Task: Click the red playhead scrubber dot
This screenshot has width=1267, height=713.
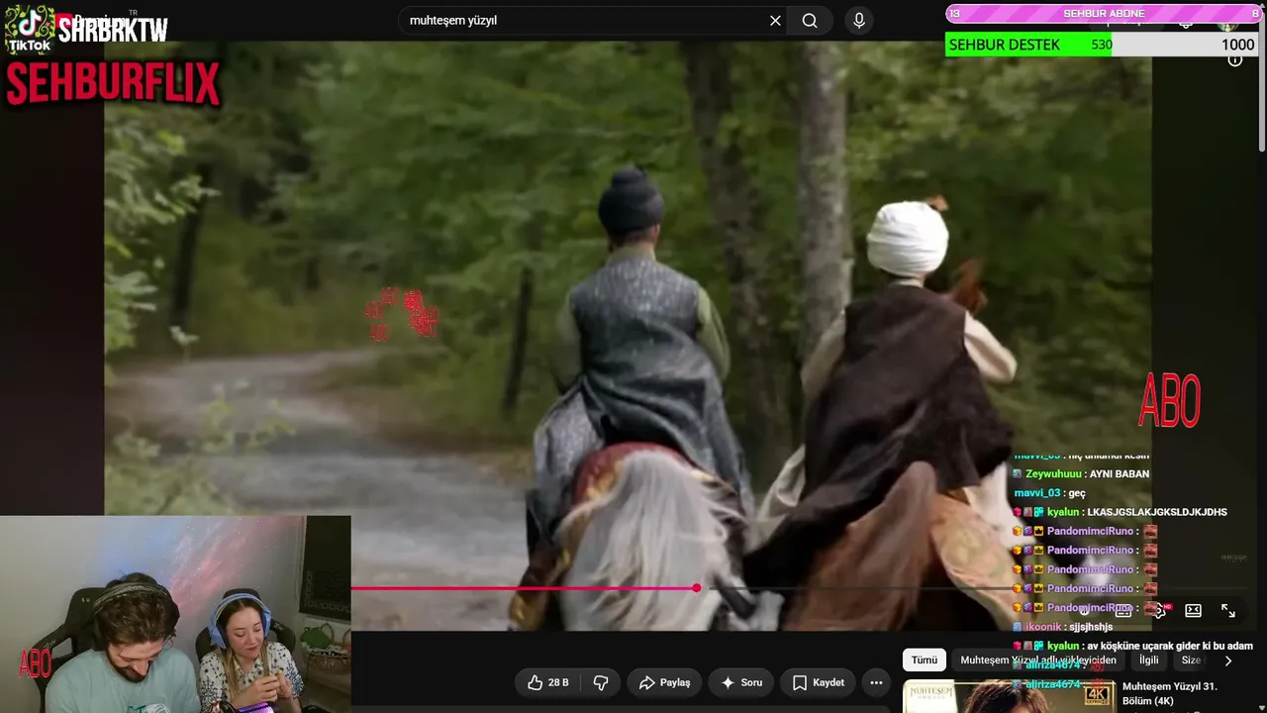Action: 697,588
